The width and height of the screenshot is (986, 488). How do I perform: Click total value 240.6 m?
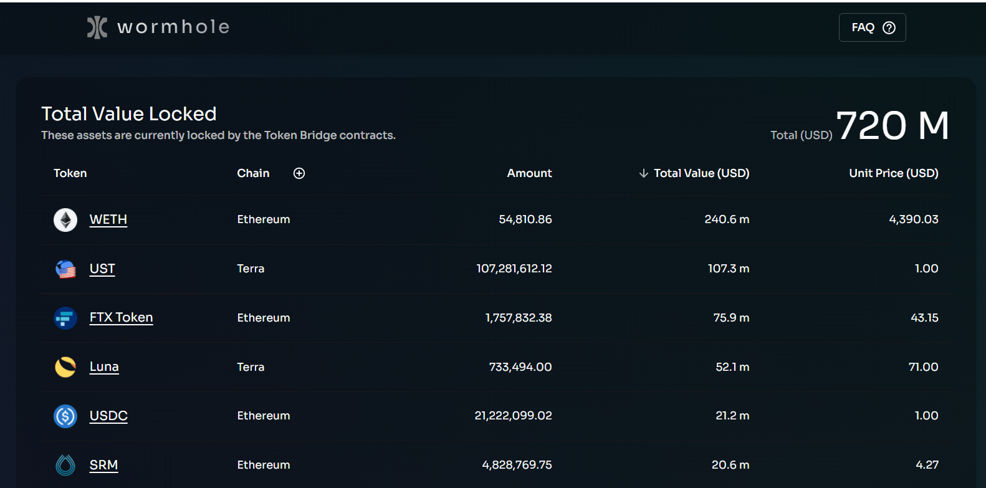[727, 219]
